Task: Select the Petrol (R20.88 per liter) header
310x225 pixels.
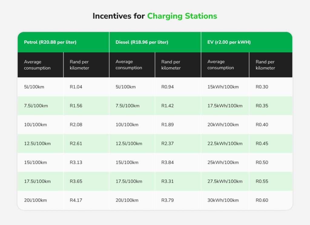Action: tap(50, 42)
